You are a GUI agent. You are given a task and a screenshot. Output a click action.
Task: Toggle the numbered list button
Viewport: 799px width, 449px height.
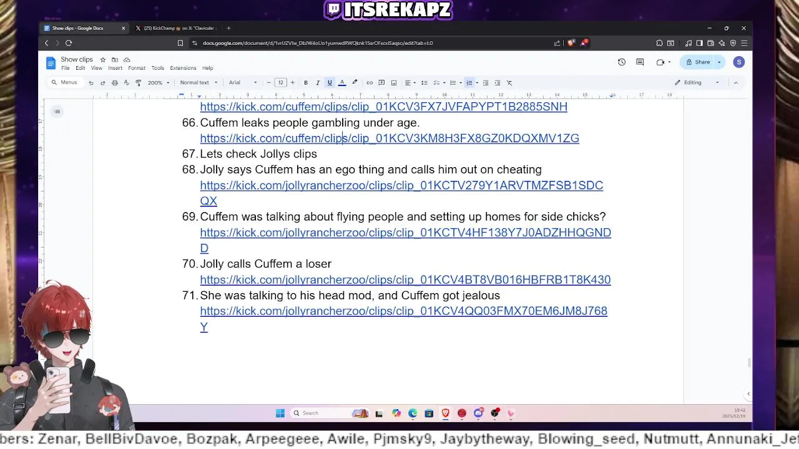pyautogui.click(x=469, y=82)
